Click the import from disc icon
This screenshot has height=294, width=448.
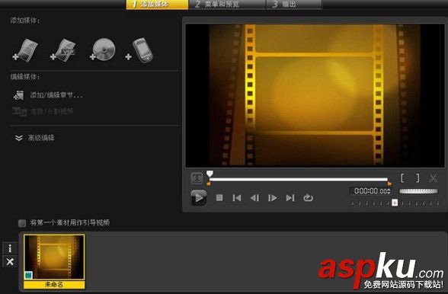pyautogui.click(x=103, y=50)
